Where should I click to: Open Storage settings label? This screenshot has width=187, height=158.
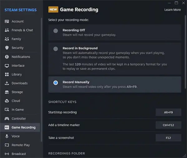(x=17, y=92)
